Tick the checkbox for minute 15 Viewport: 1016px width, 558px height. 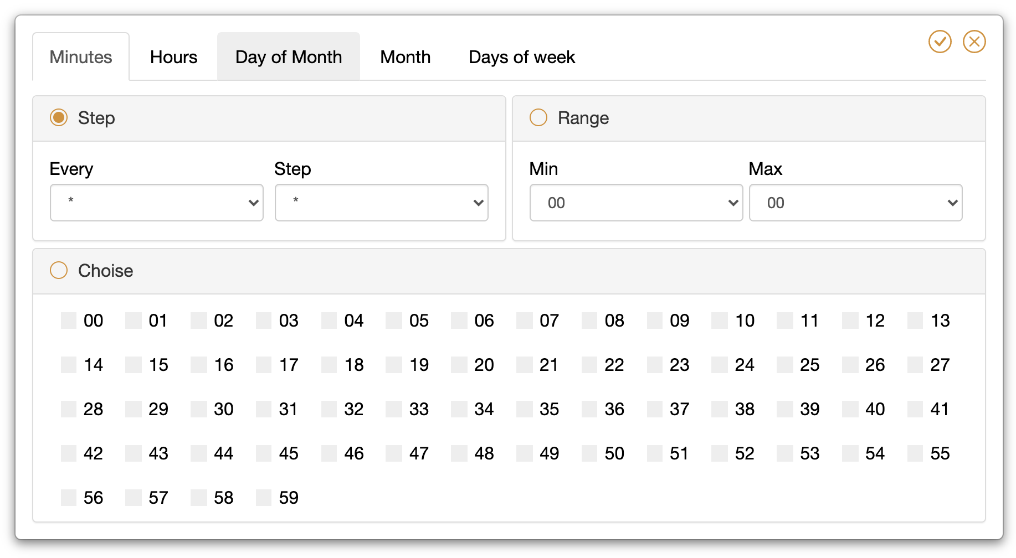[134, 365]
